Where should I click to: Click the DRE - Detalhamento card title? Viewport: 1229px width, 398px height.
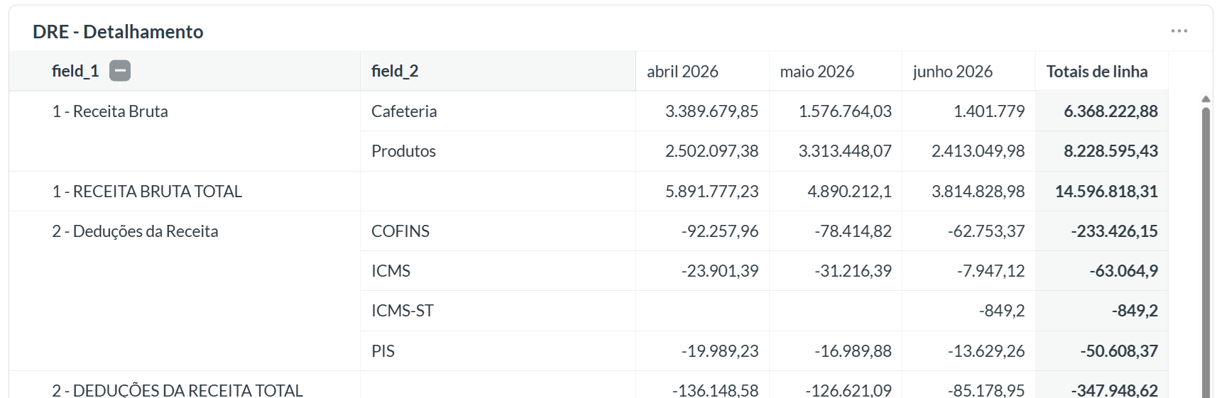[x=118, y=32]
